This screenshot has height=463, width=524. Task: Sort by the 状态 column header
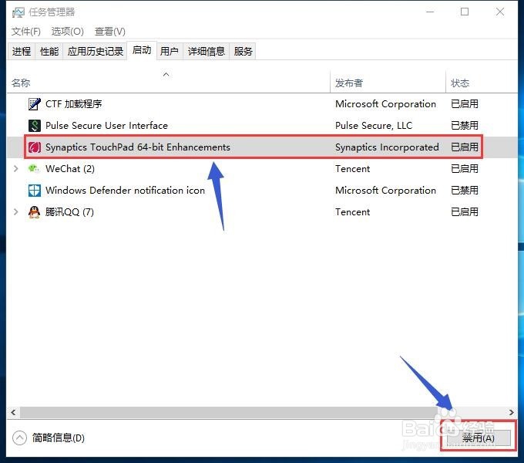481,83
